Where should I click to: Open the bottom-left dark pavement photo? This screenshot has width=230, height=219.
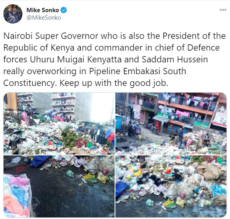pyautogui.click(x=59, y=186)
